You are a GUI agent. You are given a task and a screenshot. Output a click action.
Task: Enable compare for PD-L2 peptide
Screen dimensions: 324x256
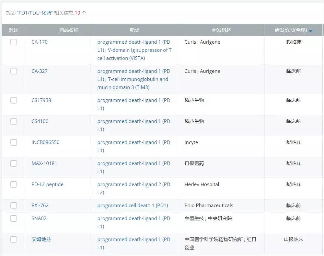click(14, 184)
